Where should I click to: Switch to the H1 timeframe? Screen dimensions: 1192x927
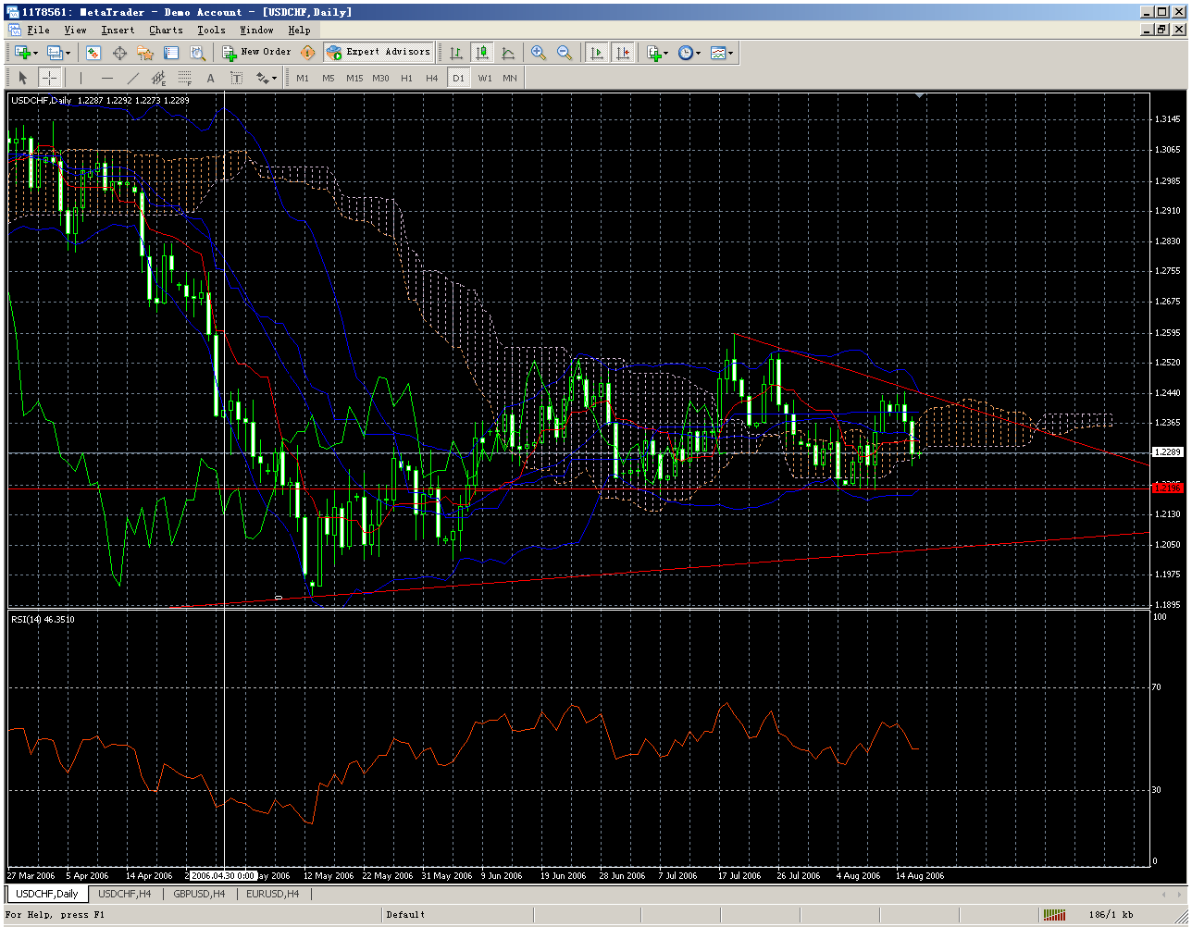click(x=406, y=79)
